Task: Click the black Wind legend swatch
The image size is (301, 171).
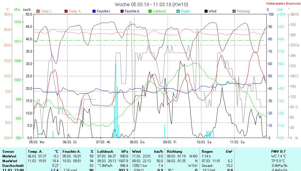Action: [x=206, y=11]
